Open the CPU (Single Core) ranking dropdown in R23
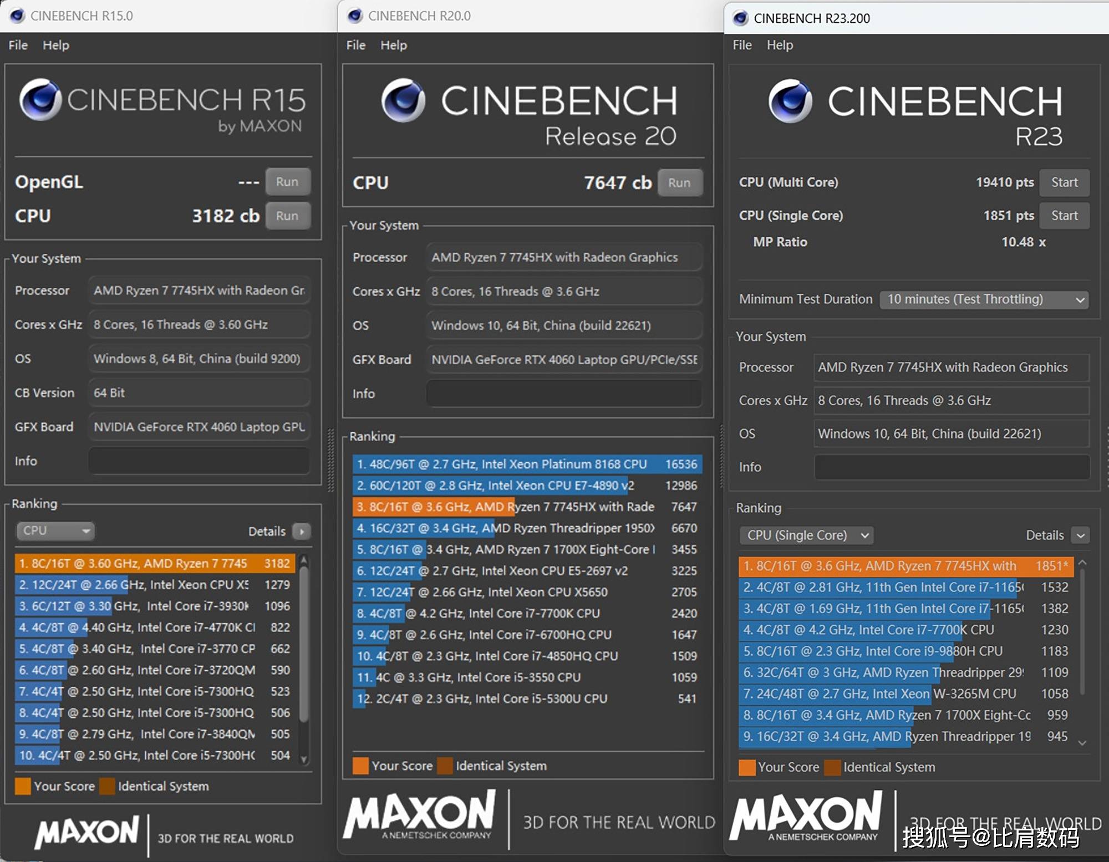 806,535
